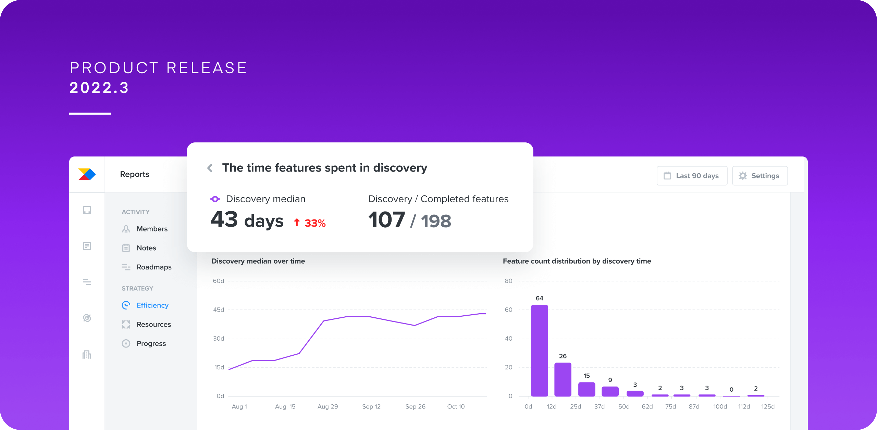Click the colorful logo icon top left
The height and width of the screenshot is (430, 877).
[x=87, y=175]
